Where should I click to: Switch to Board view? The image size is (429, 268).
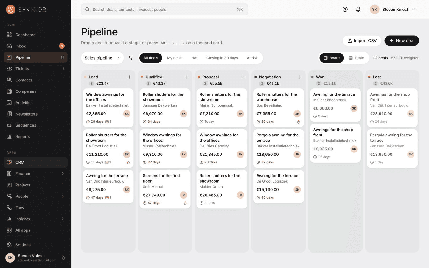click(x=332, y=58)
